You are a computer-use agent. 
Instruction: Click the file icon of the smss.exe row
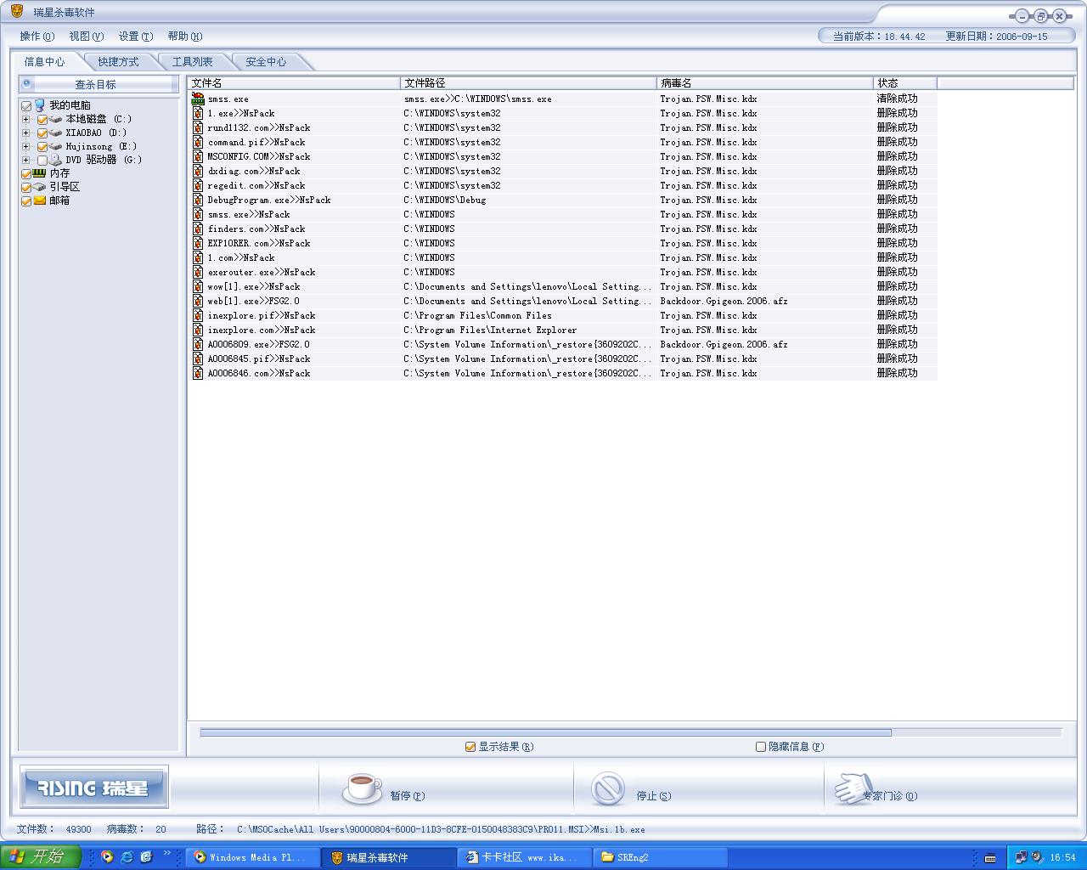[x=198, y=99]
